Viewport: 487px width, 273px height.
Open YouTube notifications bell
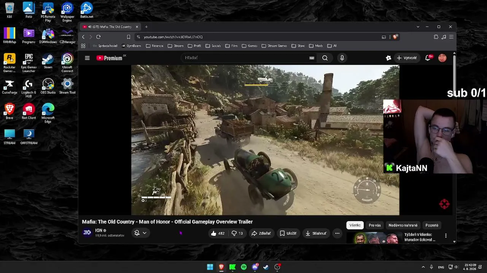point(428,58)
